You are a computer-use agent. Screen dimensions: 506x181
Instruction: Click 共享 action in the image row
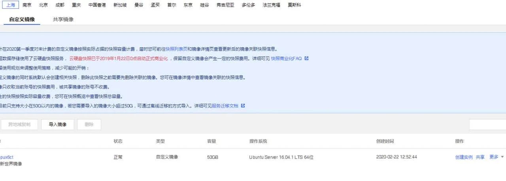480,157
